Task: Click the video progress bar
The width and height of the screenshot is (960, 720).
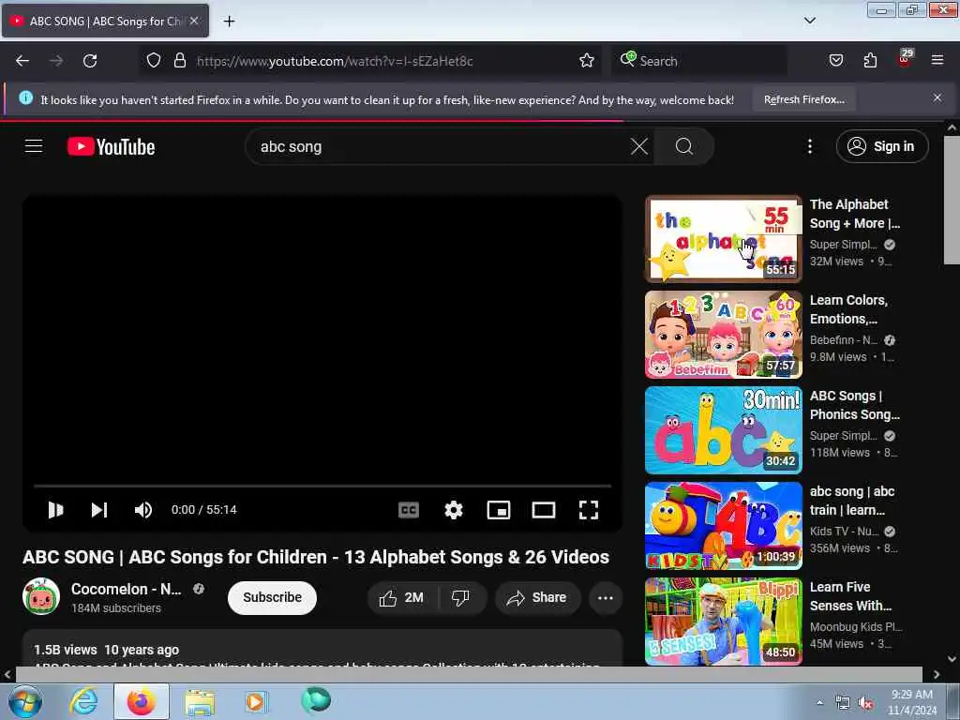Action: (x=322, y=486)
